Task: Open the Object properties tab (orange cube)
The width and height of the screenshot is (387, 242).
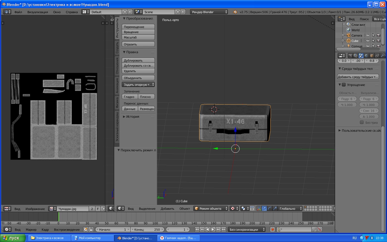Action: pos(372,56)
